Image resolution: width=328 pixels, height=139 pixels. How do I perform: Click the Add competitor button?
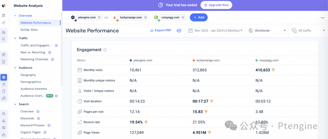tap(199, 17)
